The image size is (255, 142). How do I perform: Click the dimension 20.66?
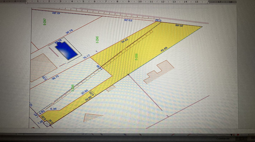click(x=179, y=25)
